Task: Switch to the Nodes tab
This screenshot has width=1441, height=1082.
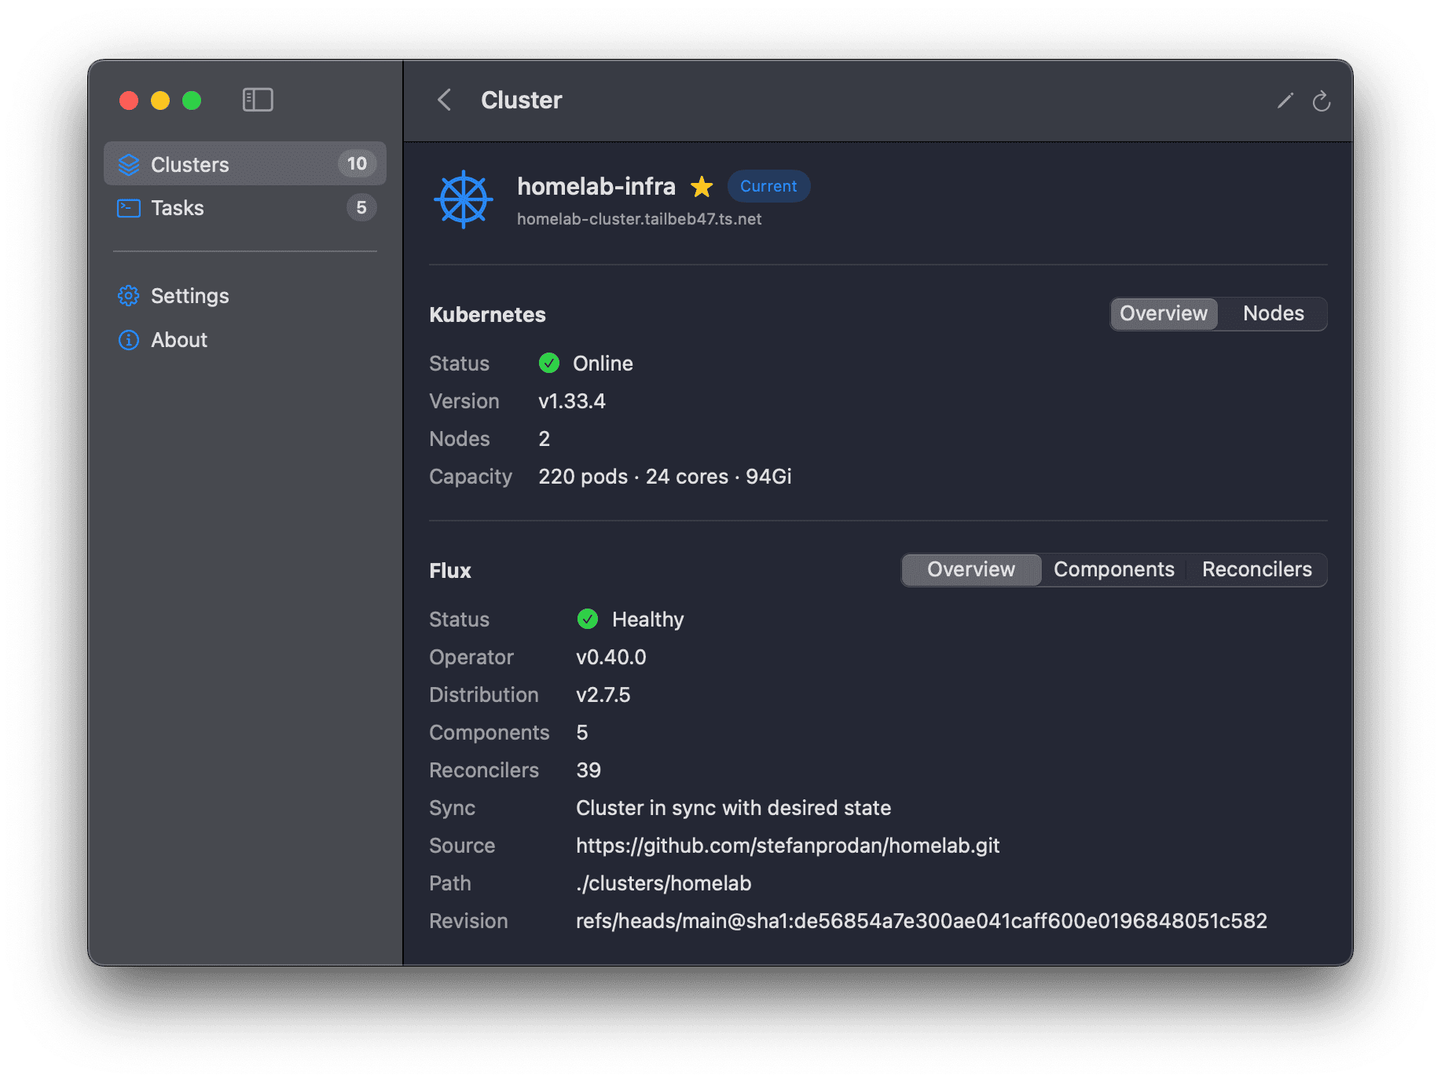Action: tap(1272, 313)
